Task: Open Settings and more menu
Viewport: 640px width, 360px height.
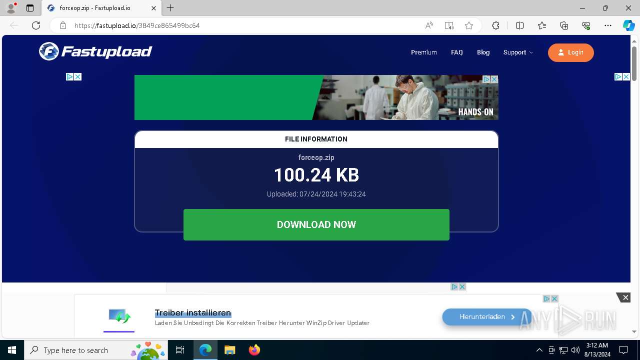Action: (608, 25)
